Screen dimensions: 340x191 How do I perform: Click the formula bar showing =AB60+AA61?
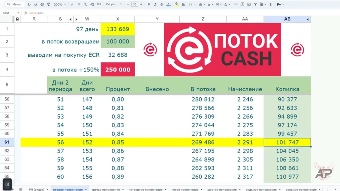[x=36, y=13]
